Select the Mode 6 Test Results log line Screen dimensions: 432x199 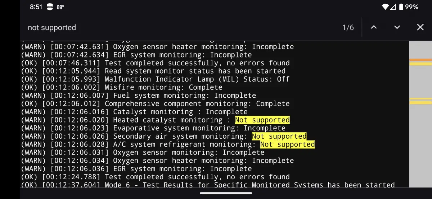pyautogui.click(x=208, y=185)
